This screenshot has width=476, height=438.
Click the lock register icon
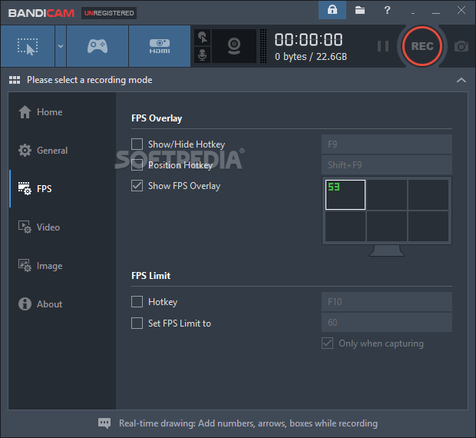[x=332, y=10]
